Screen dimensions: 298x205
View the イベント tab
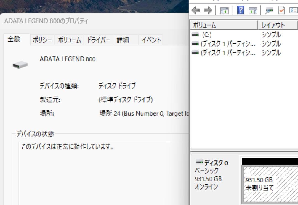click(151, 39)
